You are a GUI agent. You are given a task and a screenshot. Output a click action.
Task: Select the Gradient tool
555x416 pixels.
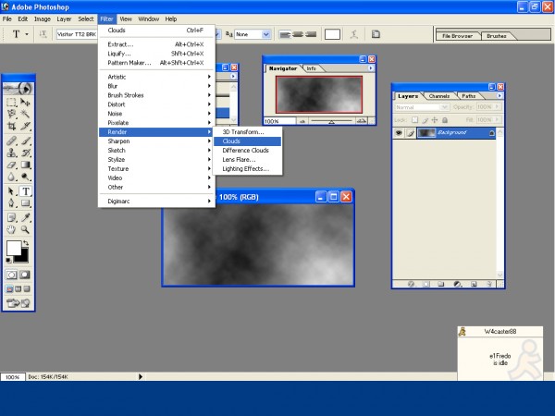click(x=25, y=165)
